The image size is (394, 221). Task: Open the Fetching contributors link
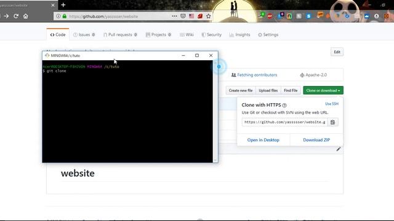click(254, 75)
